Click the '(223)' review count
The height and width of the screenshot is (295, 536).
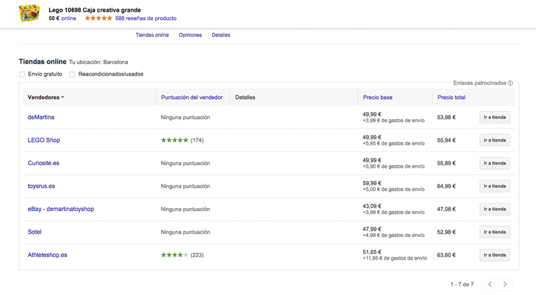197,255
